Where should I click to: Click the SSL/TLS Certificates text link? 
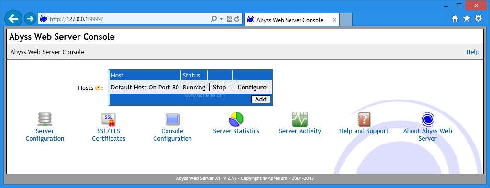[x=109, y=134]
